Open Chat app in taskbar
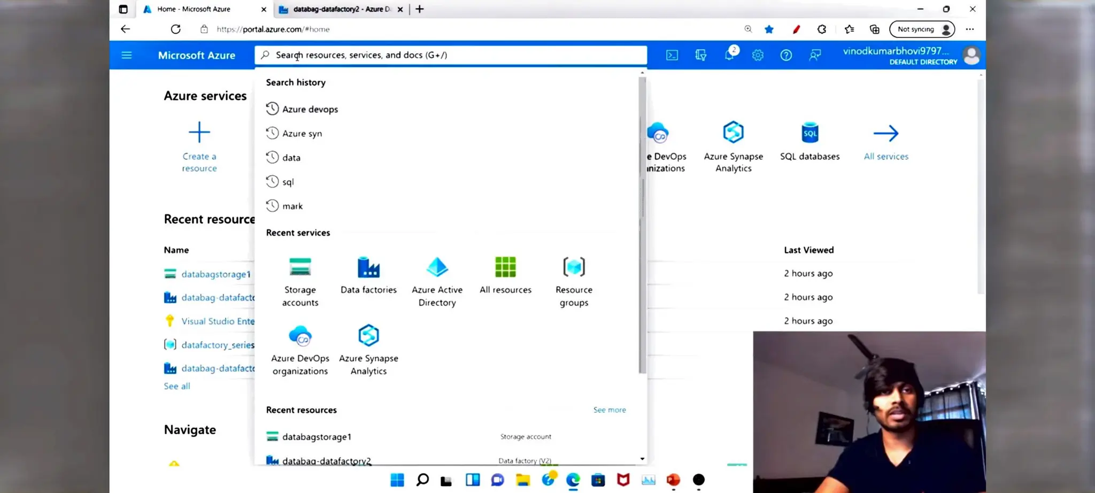Screen dimensions: 1095x493 click(498, 480)
